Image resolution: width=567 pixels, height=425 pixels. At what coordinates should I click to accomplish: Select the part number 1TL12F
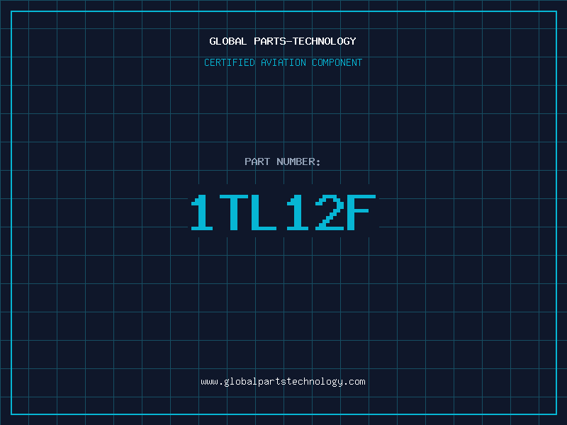283,212
